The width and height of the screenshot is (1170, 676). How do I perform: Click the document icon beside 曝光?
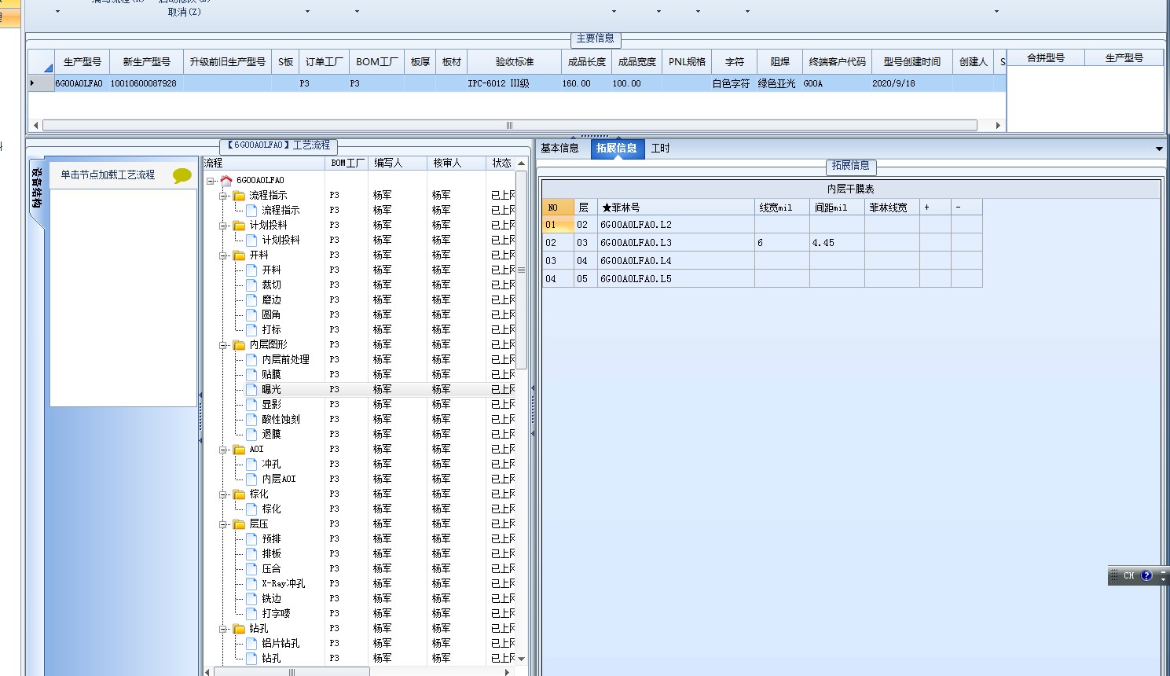251,389
